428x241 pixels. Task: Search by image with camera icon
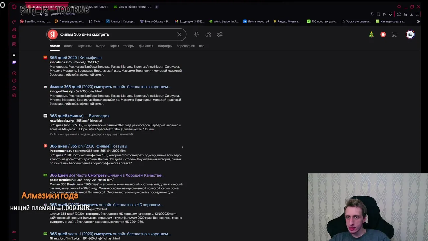(x=208, y=34)
